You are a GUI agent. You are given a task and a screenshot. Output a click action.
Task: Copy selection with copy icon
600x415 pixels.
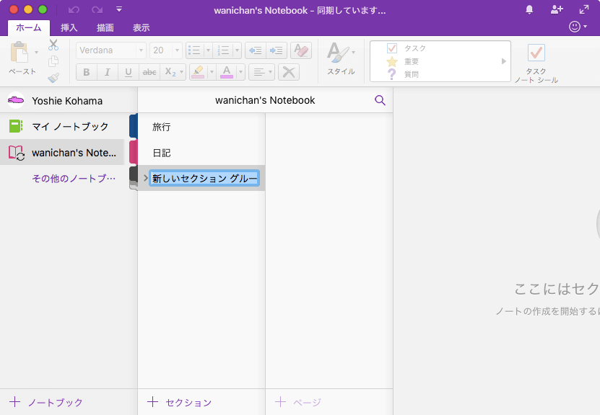pyautogui.click(x=53, y=61)
